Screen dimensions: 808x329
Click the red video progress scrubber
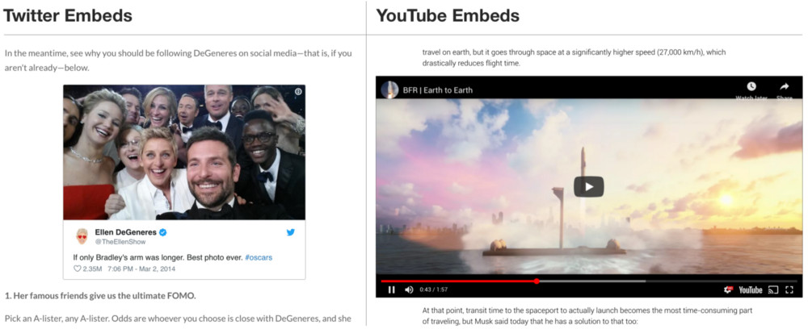(537, 281)
